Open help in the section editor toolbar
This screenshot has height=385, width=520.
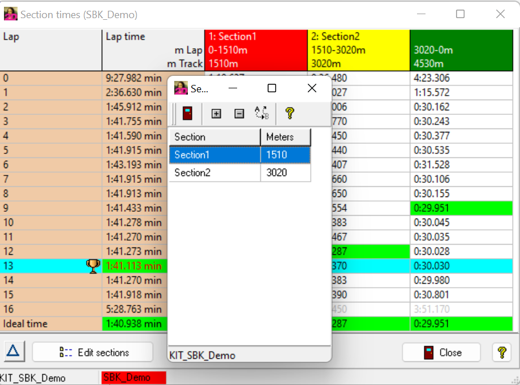[290, 113]
